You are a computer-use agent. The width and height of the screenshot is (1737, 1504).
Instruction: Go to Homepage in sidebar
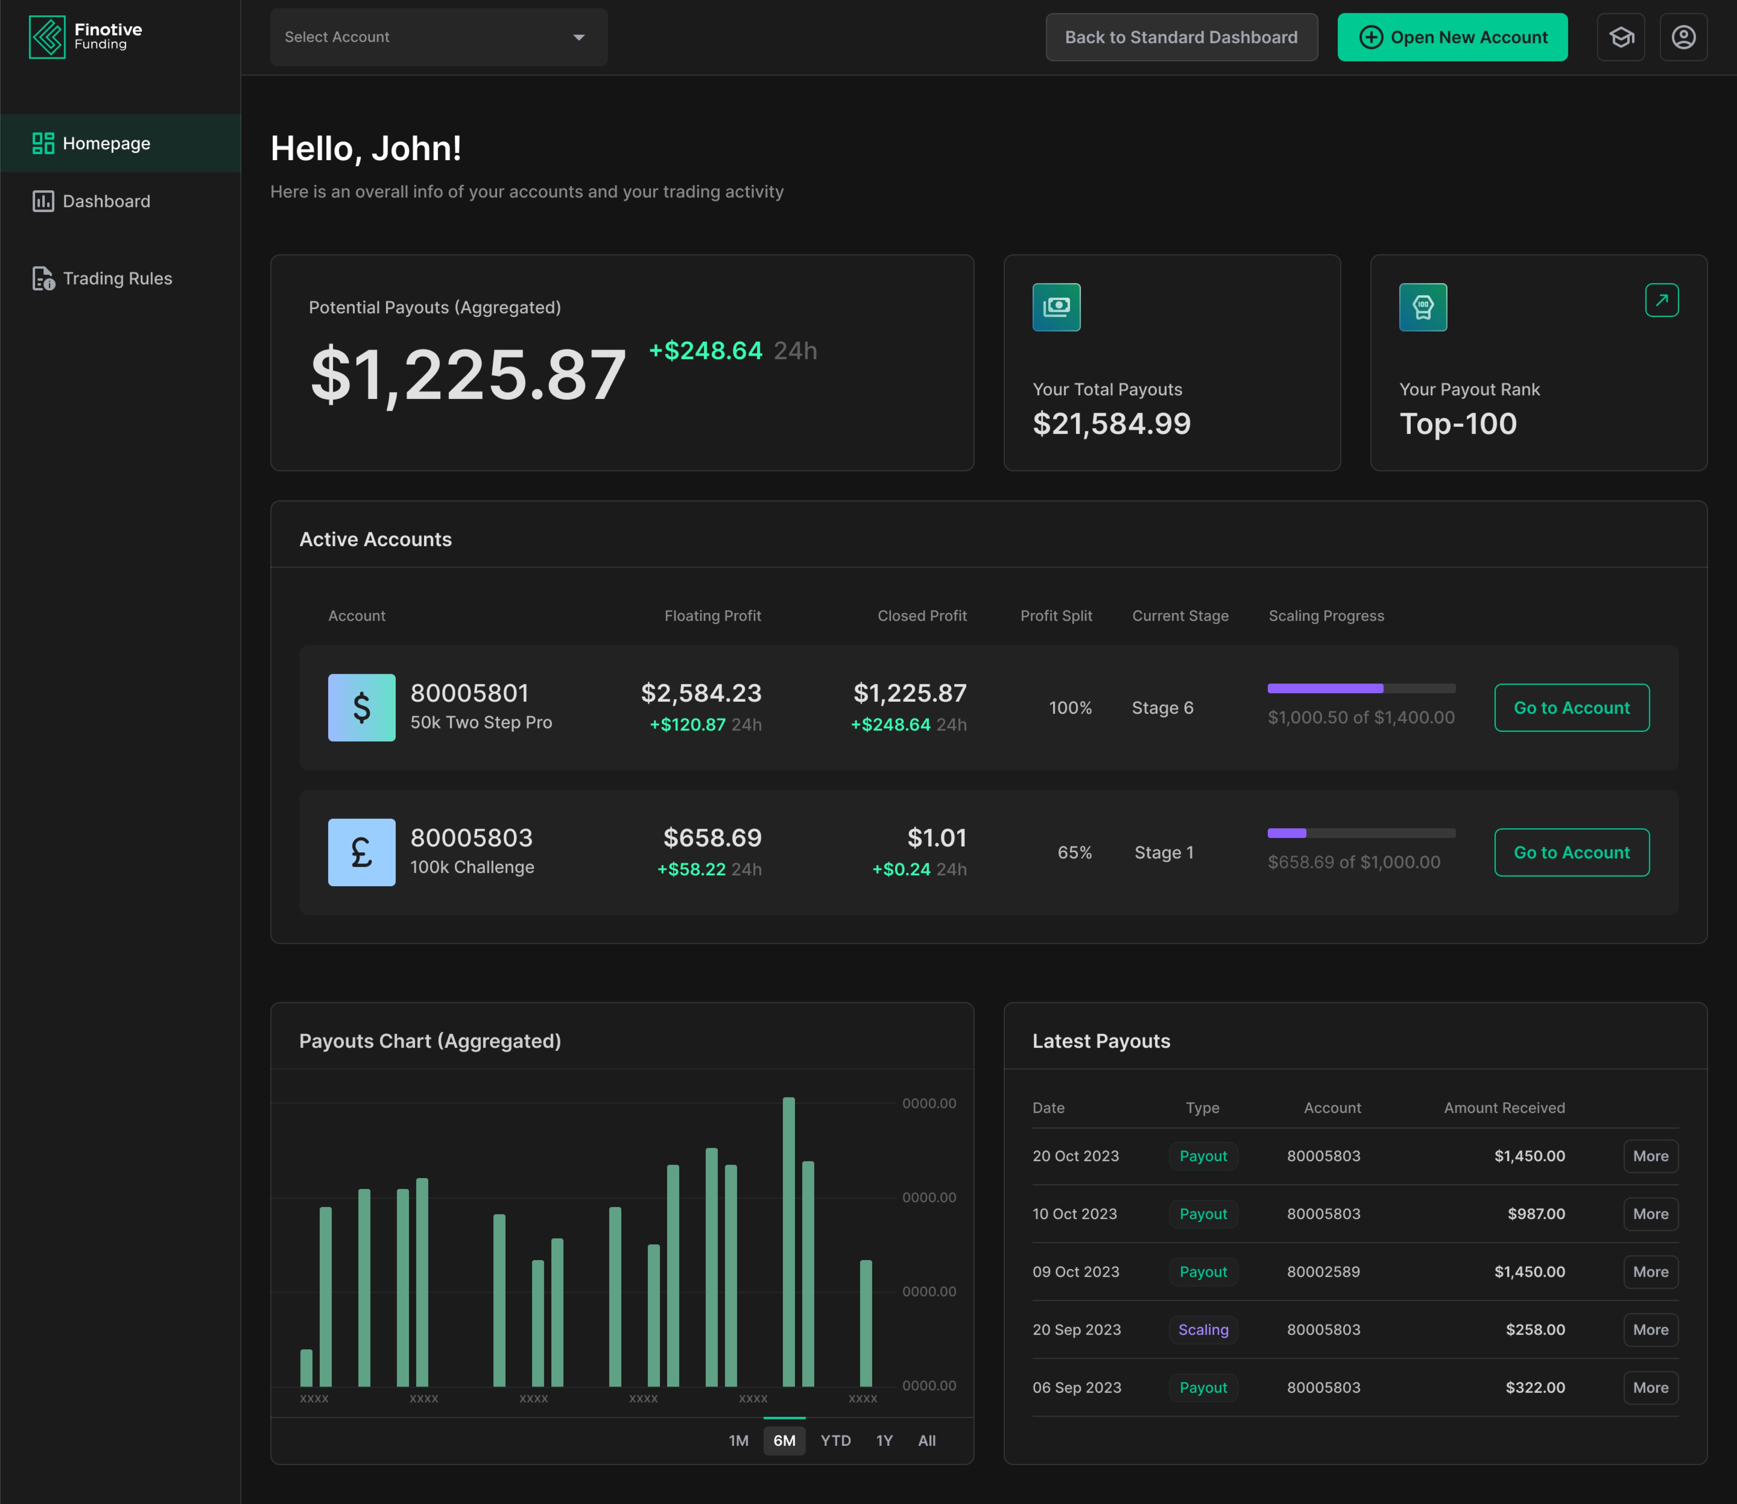120,144
